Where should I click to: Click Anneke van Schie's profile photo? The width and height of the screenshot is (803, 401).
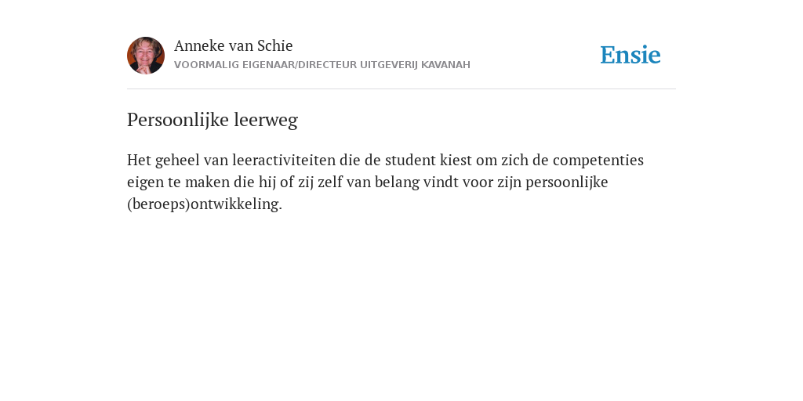click(146, 56)
